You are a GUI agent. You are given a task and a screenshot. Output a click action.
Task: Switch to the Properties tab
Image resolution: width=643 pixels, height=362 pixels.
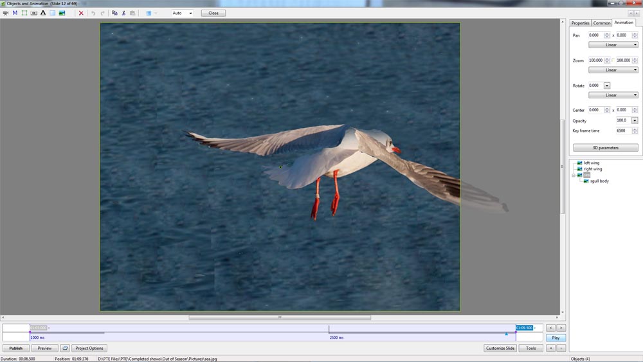tap(580, 23)
